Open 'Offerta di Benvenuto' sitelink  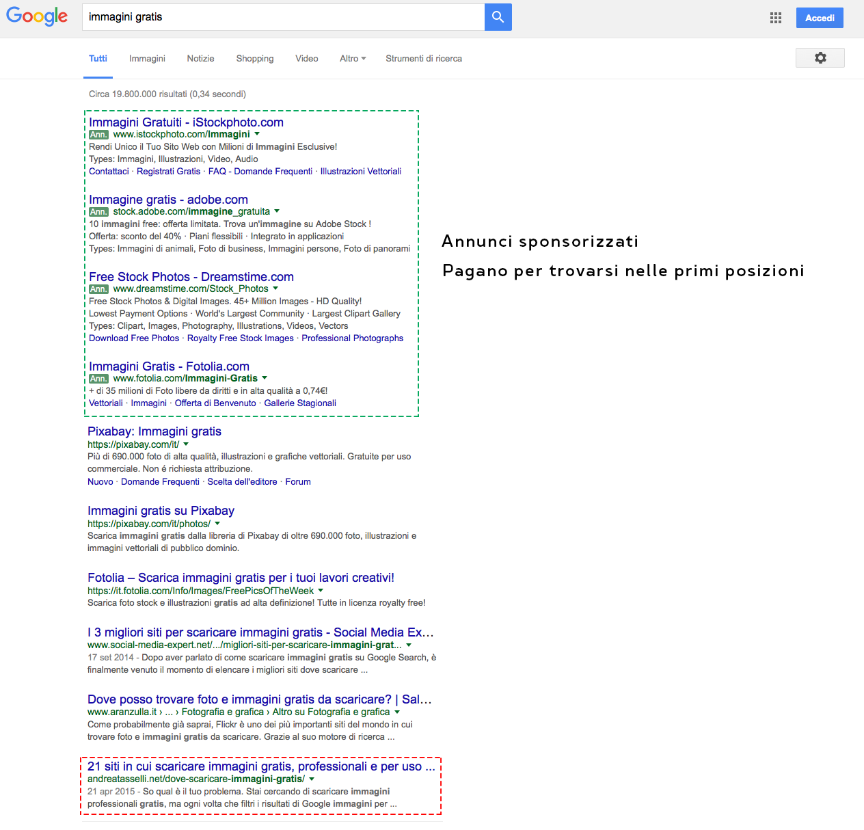pos(215,403)
